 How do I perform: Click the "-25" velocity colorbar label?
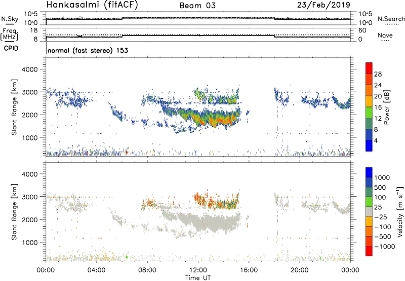tap(380, 217)
